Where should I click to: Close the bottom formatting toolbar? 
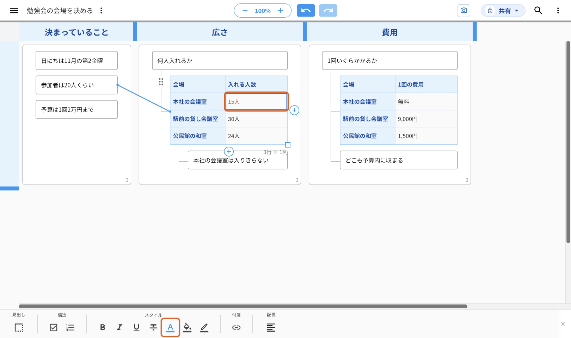tap(563, 324)
